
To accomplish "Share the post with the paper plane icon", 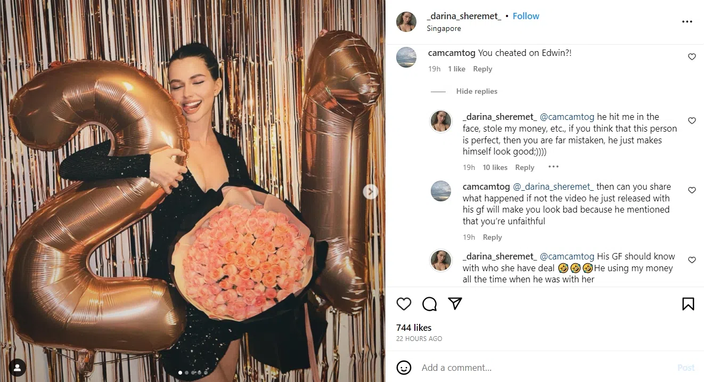I will pyautogui.click(x=455, y=304).
